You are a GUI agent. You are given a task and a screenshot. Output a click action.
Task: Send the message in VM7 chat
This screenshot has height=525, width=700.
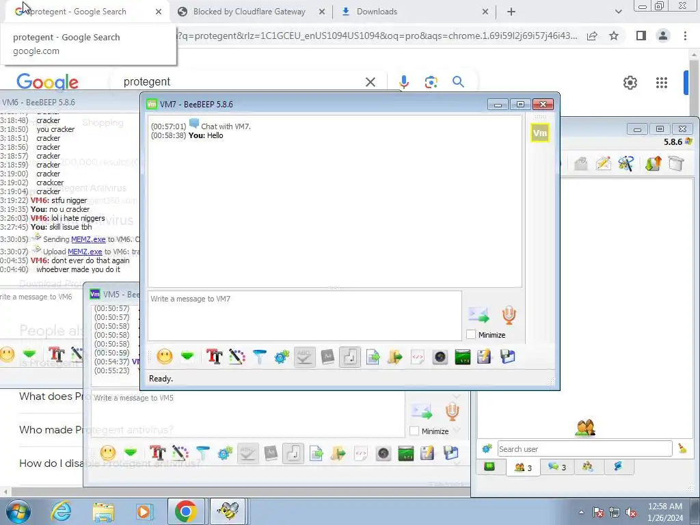click(x=479, y=315)
